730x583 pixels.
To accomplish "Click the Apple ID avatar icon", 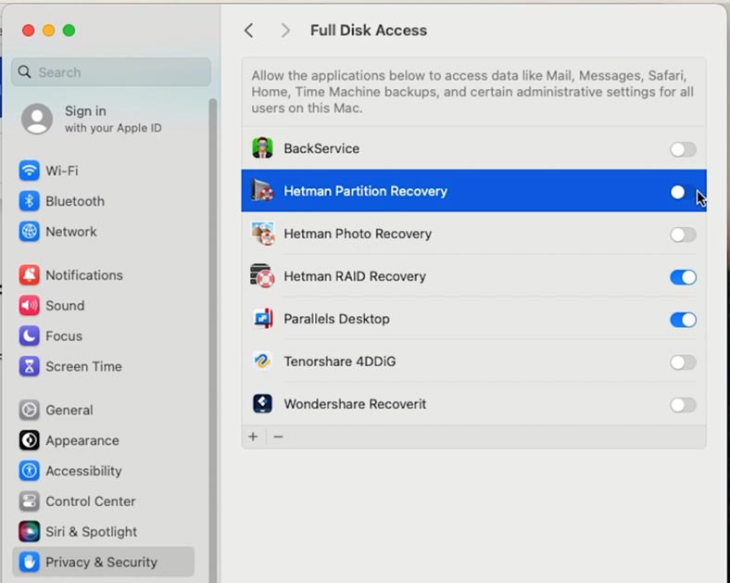I will click(37, 119).
